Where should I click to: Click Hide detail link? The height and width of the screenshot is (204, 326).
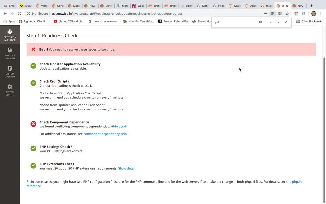[x=119, y=126]
